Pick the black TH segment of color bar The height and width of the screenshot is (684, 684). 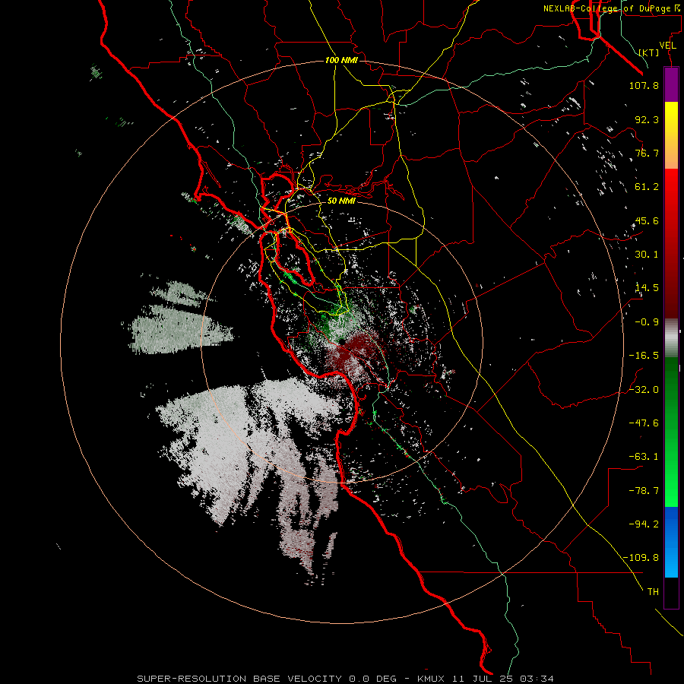pos(671,593)
